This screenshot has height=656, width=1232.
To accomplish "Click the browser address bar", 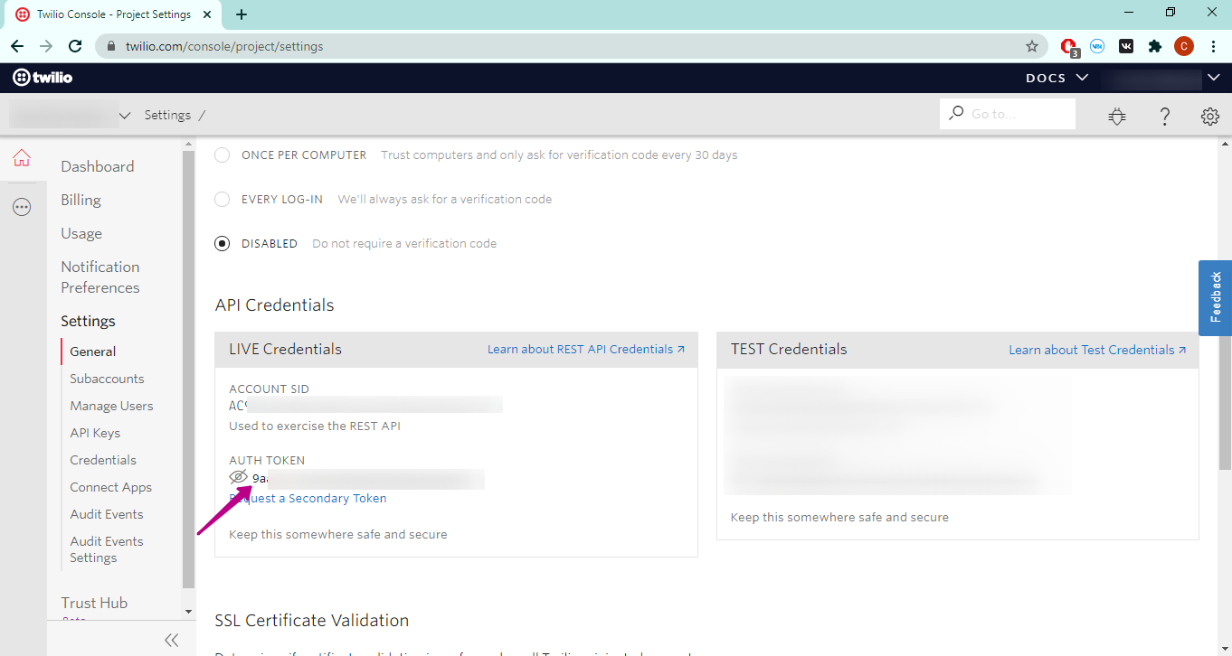I will click(570, 46).
